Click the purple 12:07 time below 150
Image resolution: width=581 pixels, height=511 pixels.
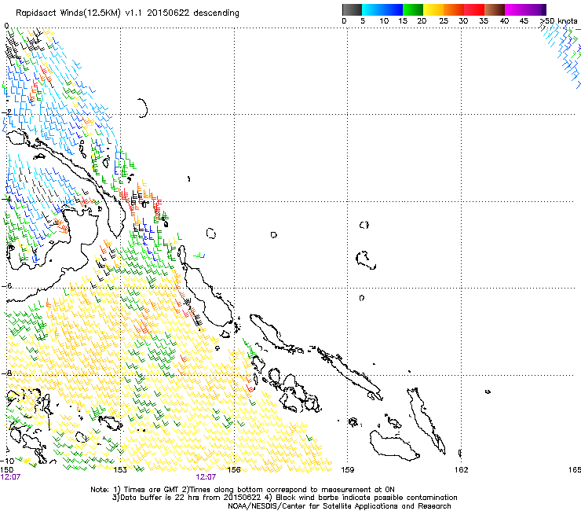click(10, 477)
